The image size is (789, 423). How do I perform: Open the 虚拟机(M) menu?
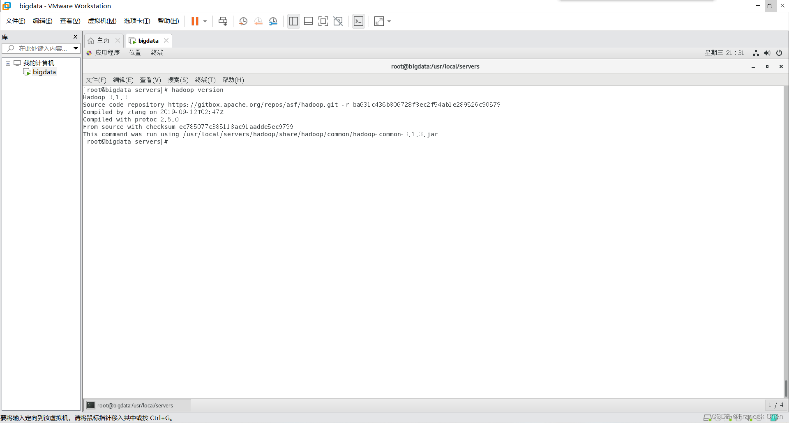(102, 21)
